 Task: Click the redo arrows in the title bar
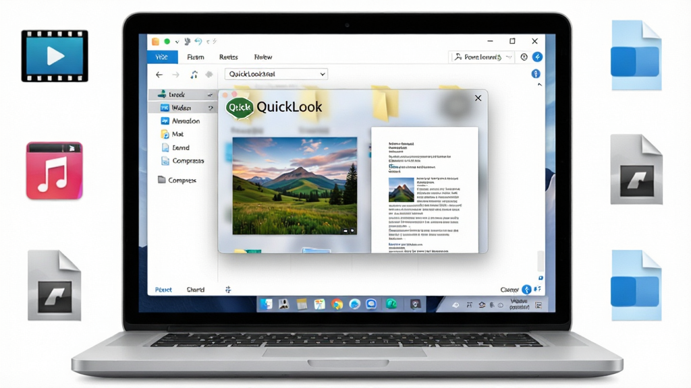click(x=212, y=41)
